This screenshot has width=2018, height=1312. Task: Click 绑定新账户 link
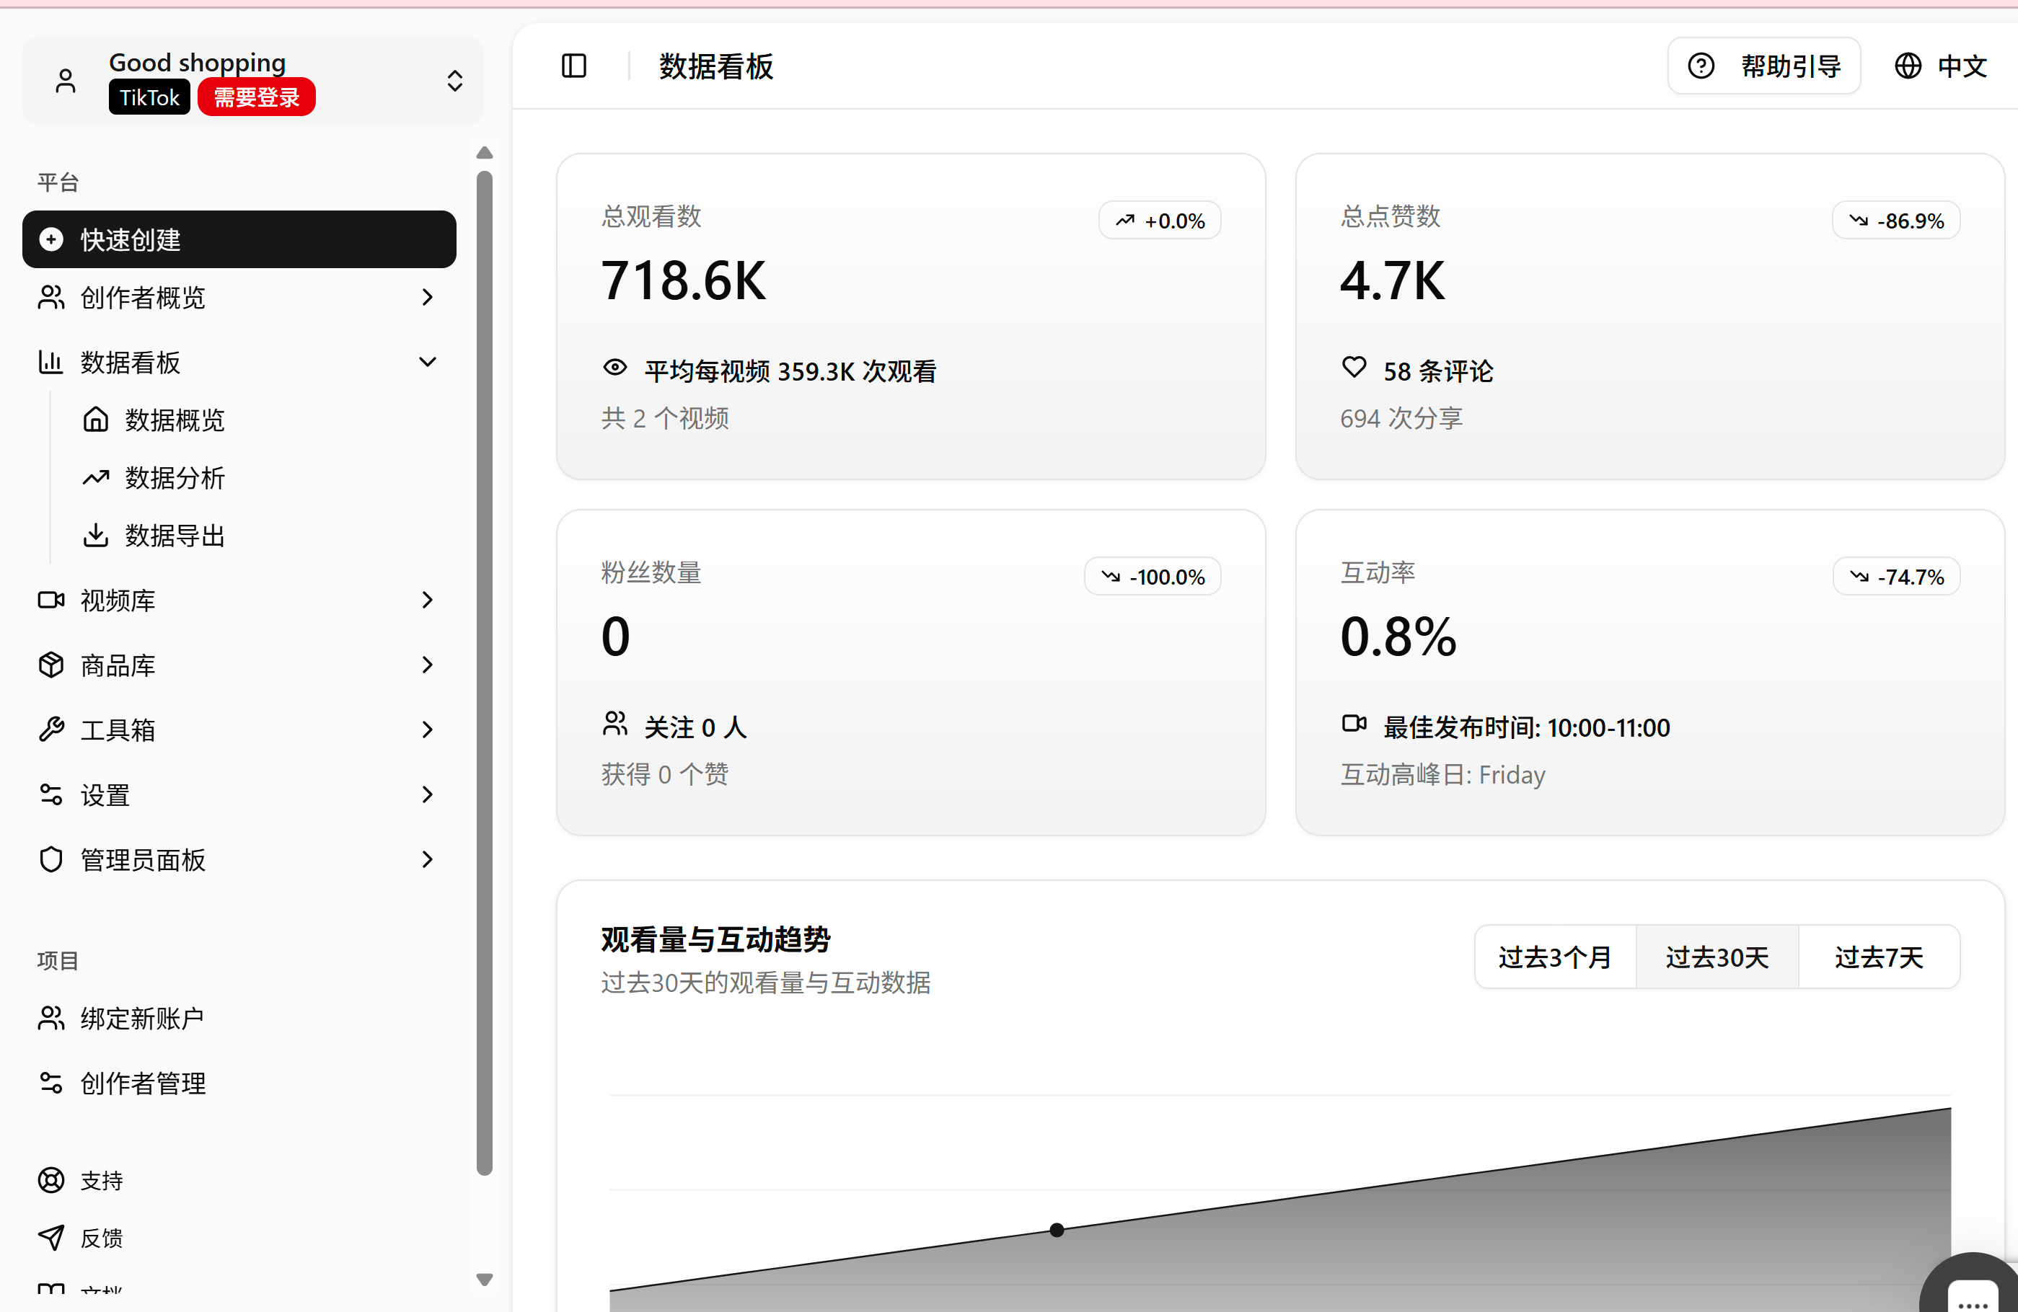141,1018
